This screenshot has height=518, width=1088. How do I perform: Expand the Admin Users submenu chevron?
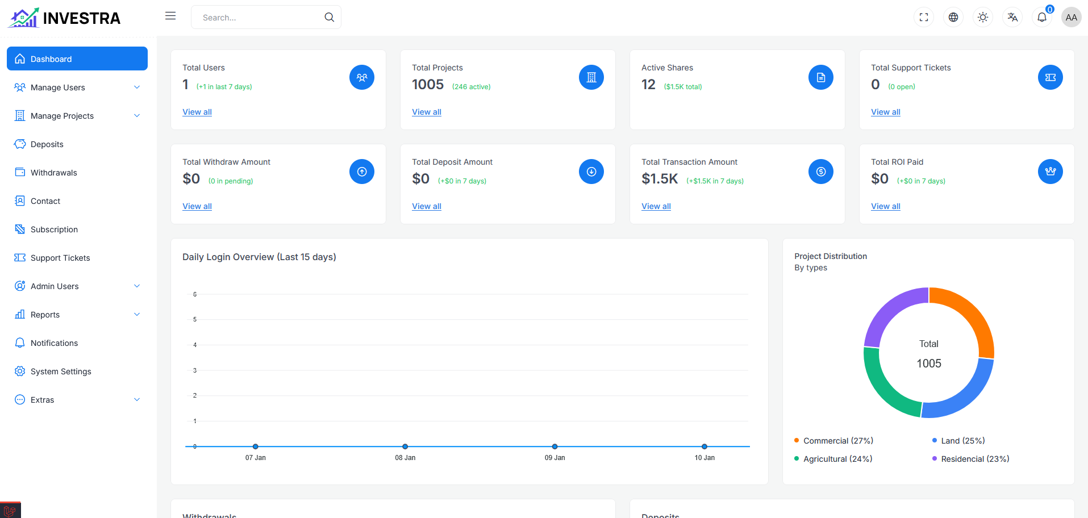point(137,286)
